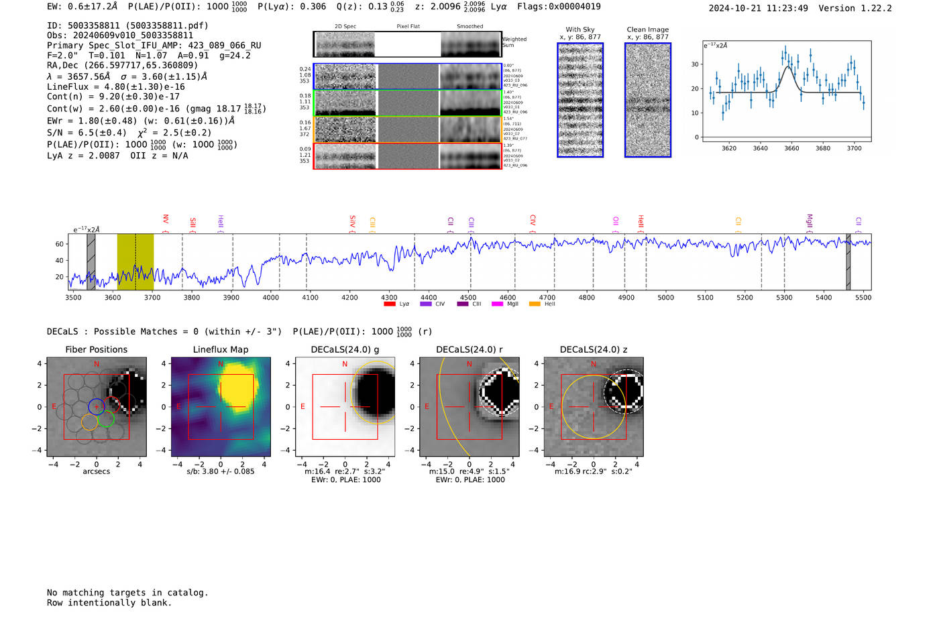Click the RA,Dec coordinates text

(x=123, y=65)
